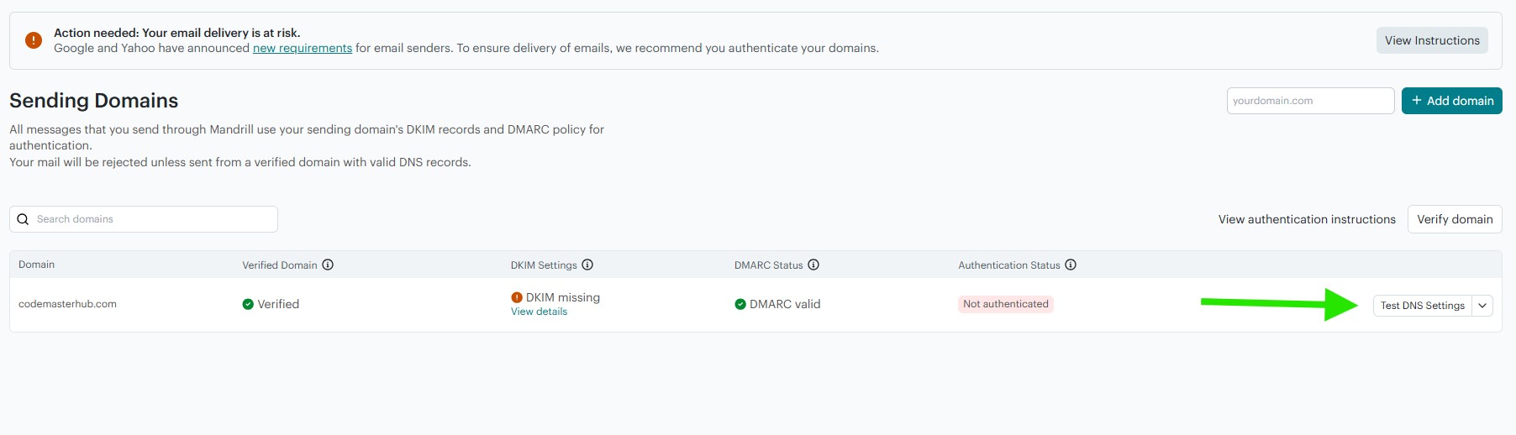Click the Not authenticated status badge

[x=1005, y=304]
